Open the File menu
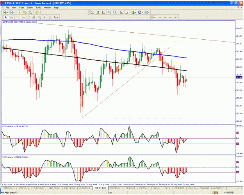Image resolution: width=244 pixels, height=195 pixels. click(x=7, y=7)
